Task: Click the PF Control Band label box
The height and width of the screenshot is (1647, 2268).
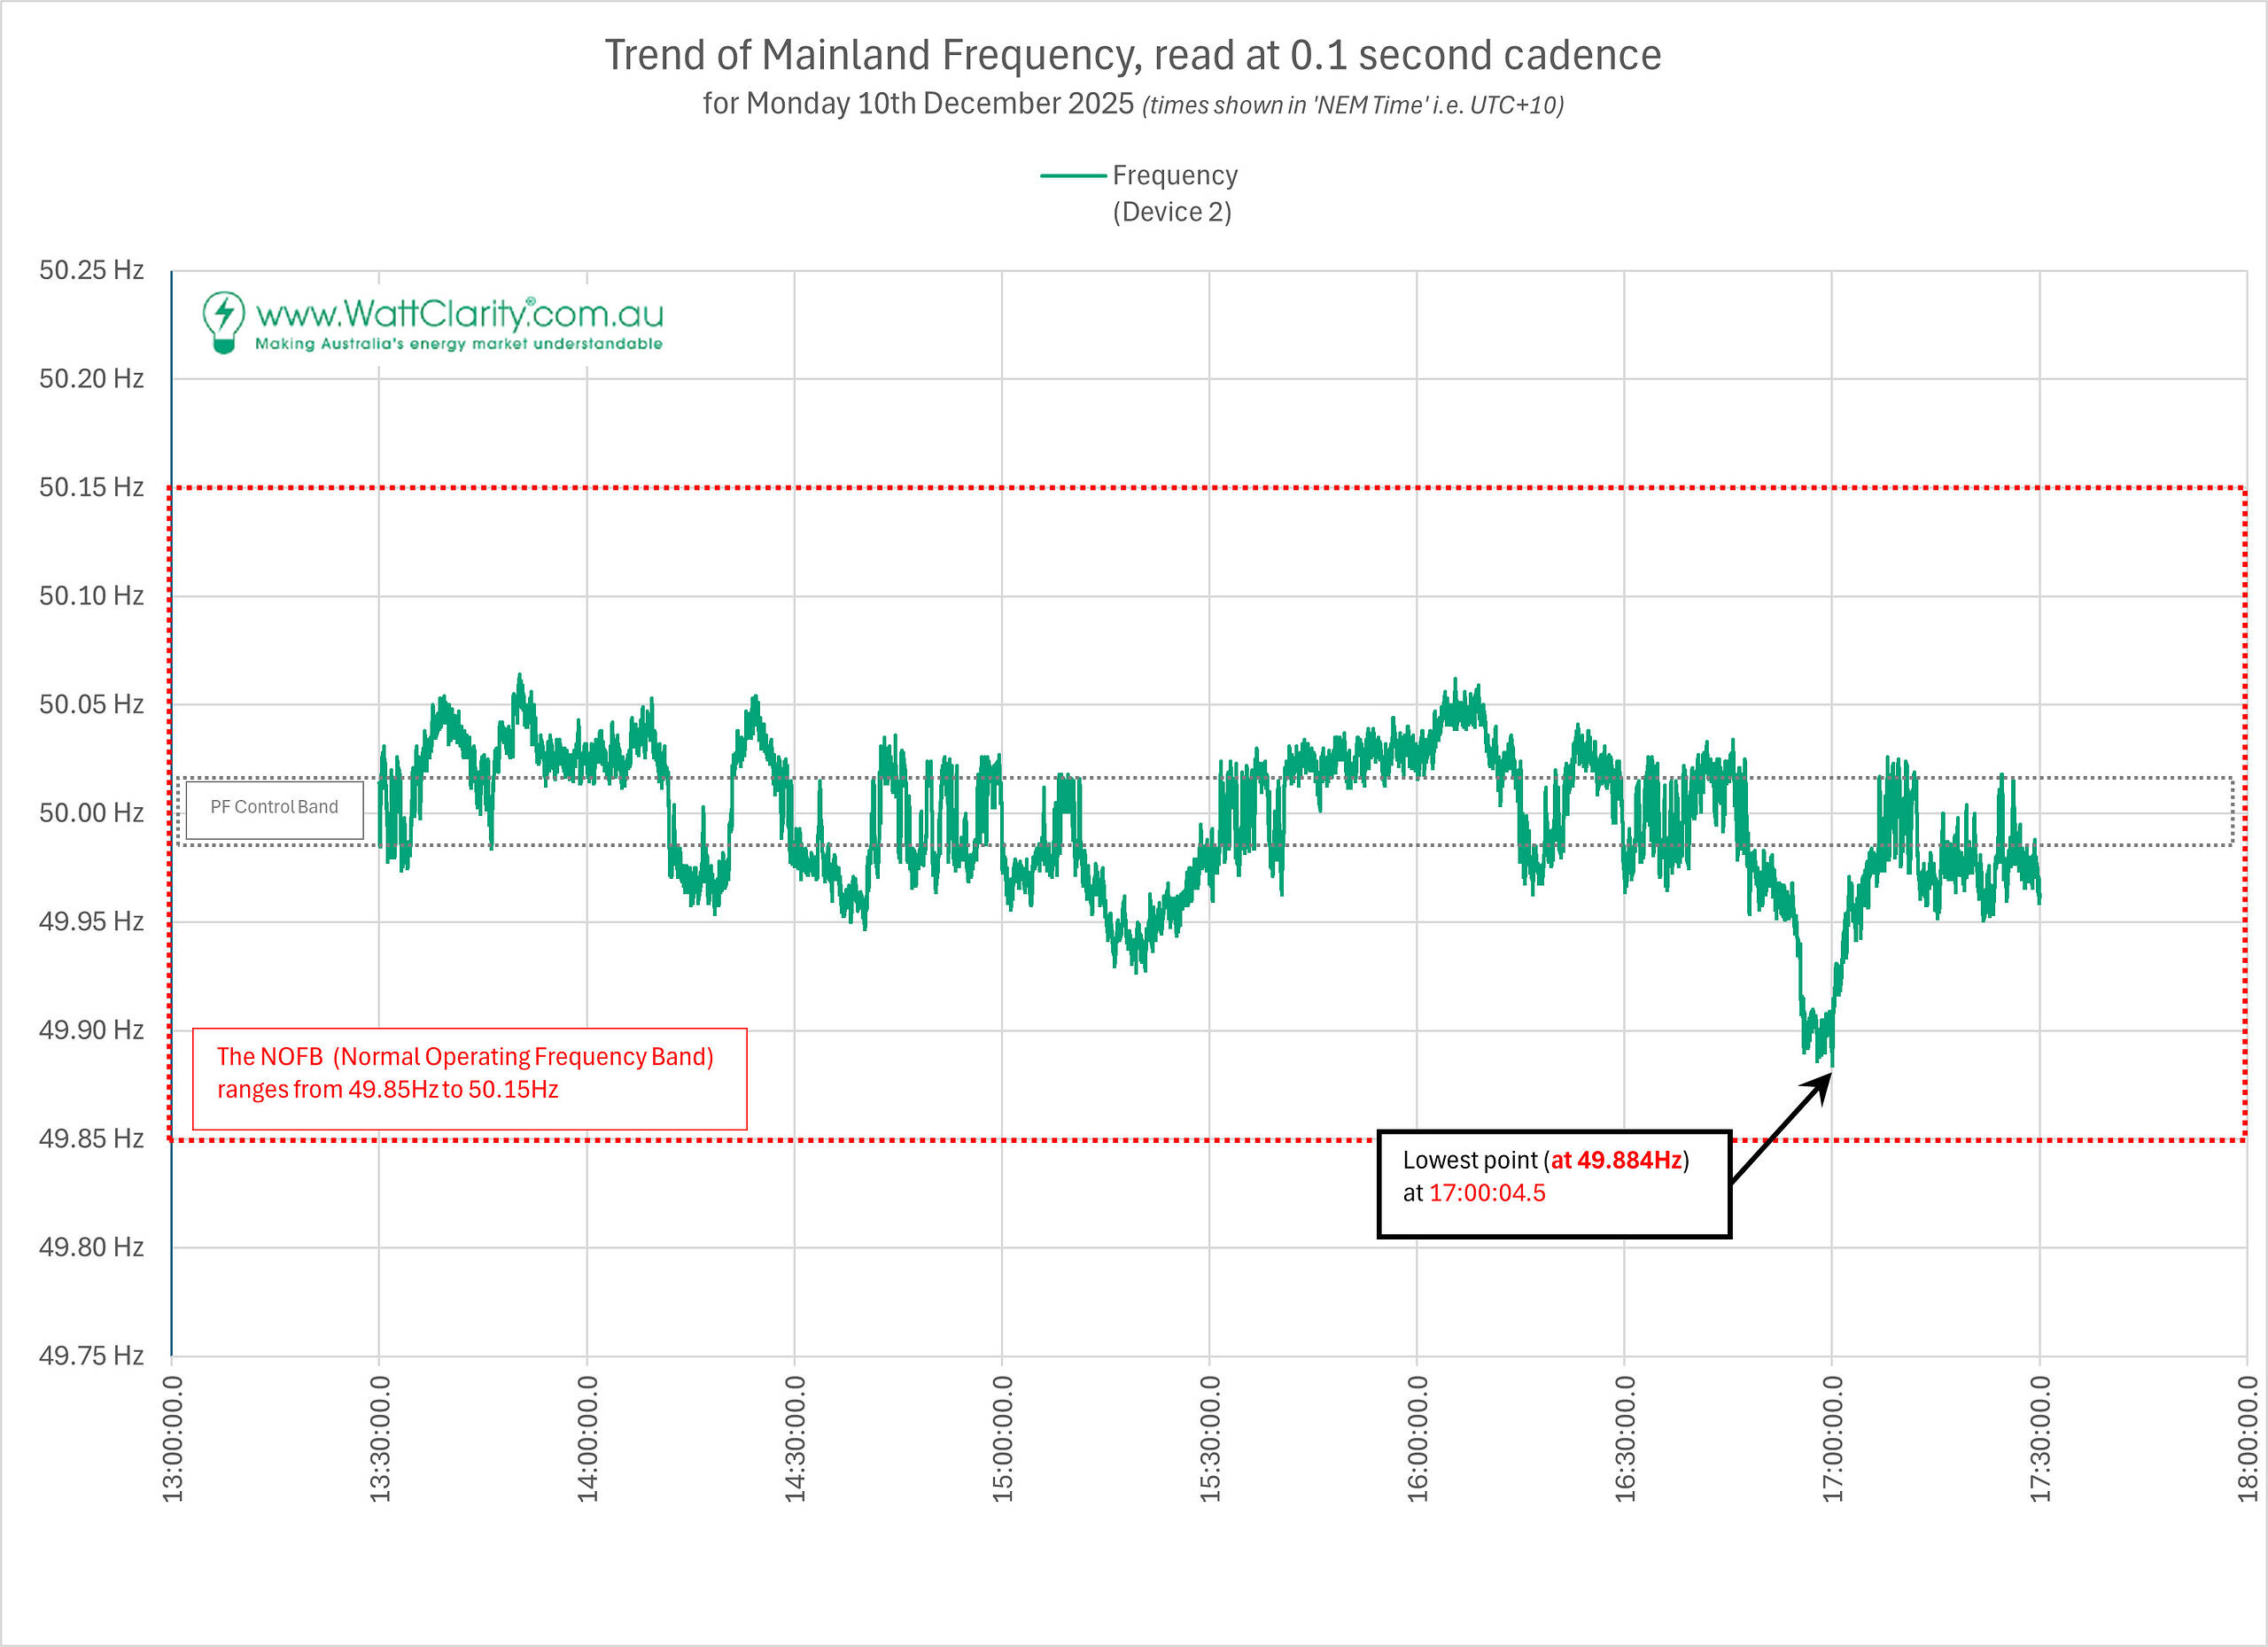Action: pyautogui.click(x=274, y=808)
